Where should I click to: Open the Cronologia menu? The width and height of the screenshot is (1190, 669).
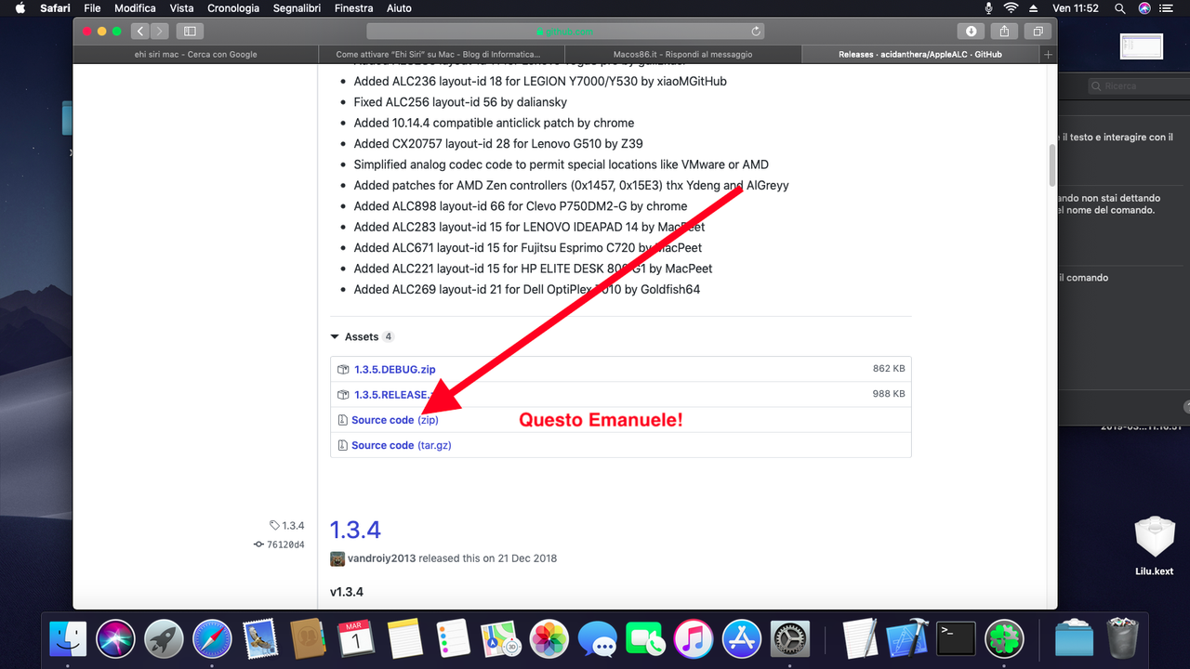(x=233, y=8)
